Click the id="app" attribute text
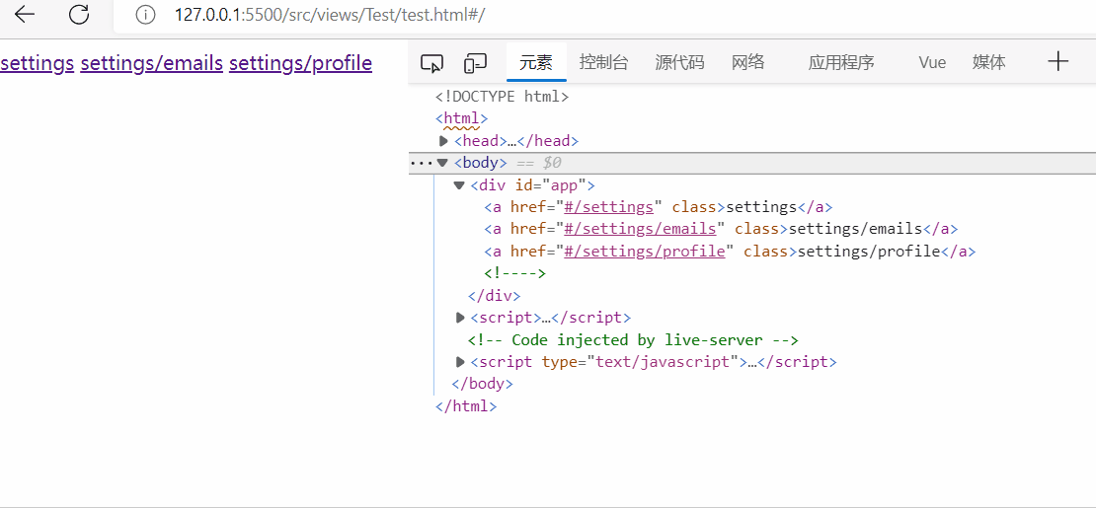 pos(551,185)
